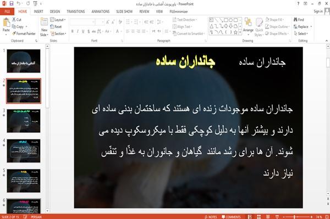Screen dimensions: 330x219
Task: Select the rectangle shape in the shapes gallery
Action: 226,20
